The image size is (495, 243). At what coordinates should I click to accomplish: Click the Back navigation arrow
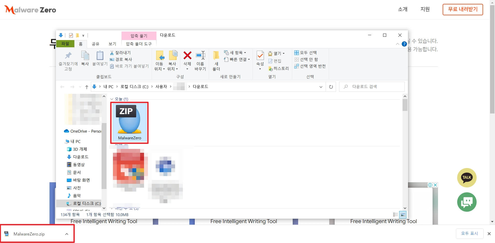coord(62,87)
